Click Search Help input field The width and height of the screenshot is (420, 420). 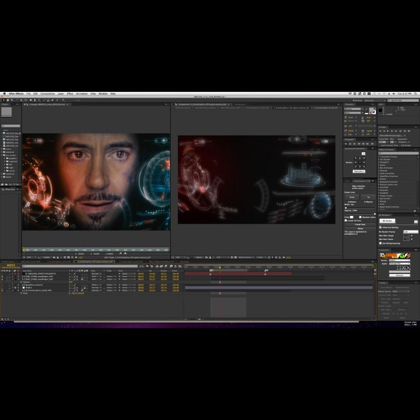pyautogui.click(x=403, y=100)
